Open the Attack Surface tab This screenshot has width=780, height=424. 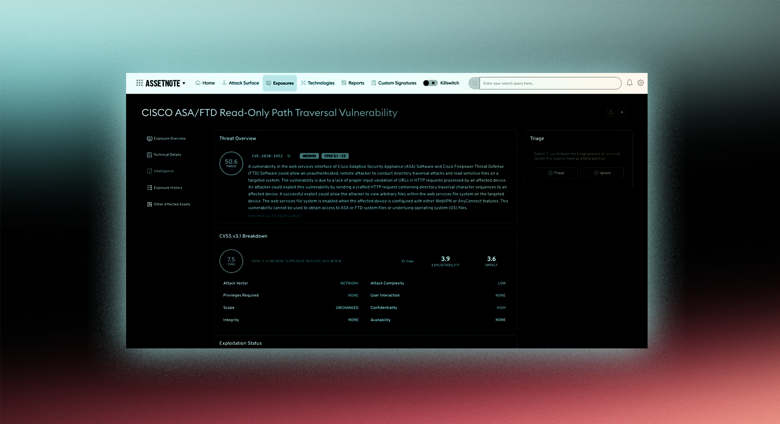point(240,83)
